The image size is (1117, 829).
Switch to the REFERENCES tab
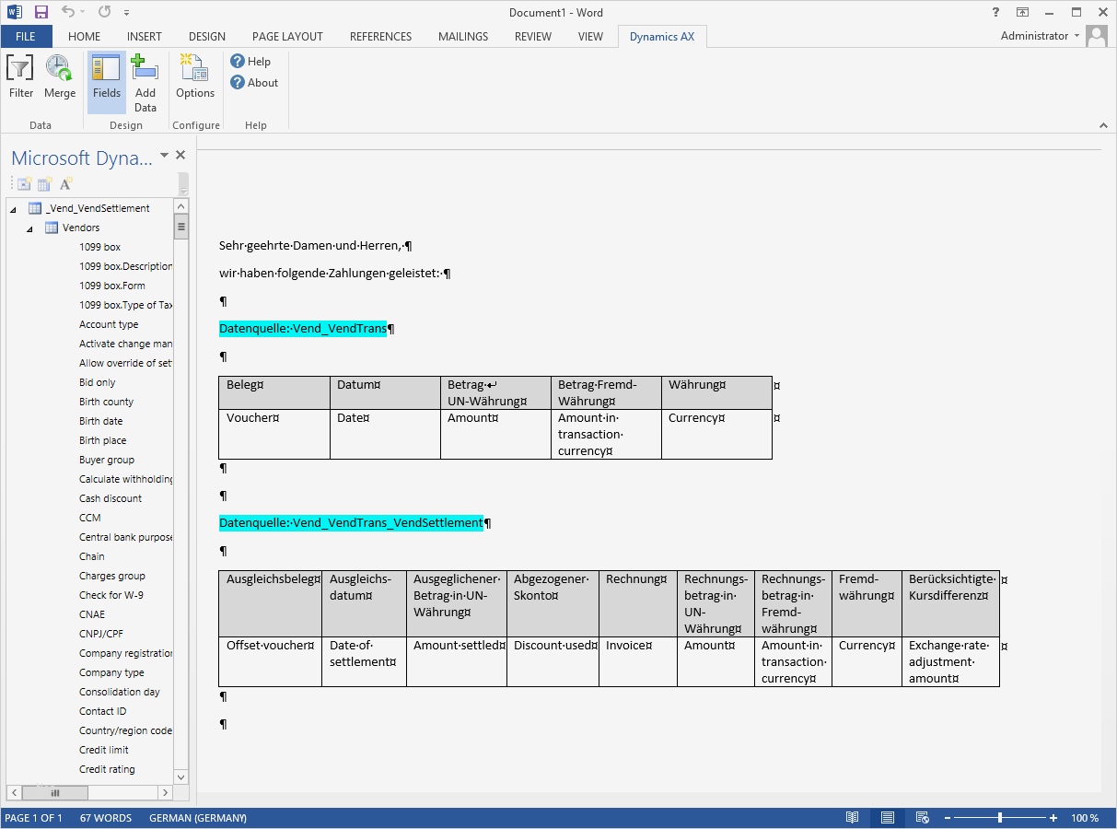[x=381, y=37]
